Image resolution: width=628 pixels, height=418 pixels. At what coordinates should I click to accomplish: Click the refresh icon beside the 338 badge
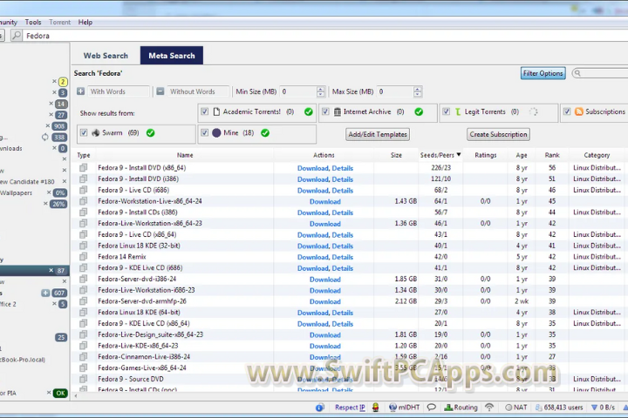(x=44, y=138)
